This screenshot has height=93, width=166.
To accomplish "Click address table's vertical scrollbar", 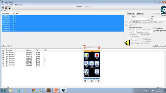I will (165, 69).
